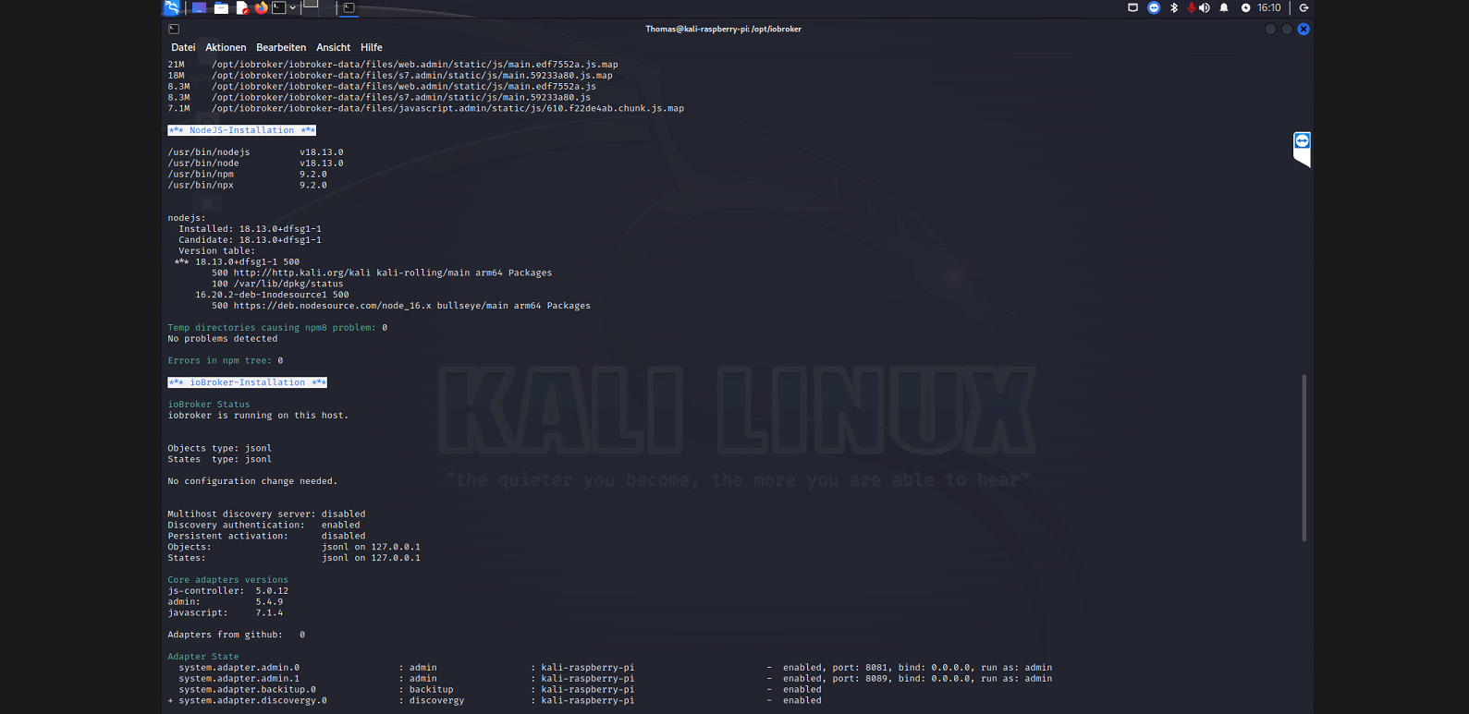Viewport: 1469px width, 714px height.
Task: Click the 'Adapter State' heading
Action: pos(203,657)
